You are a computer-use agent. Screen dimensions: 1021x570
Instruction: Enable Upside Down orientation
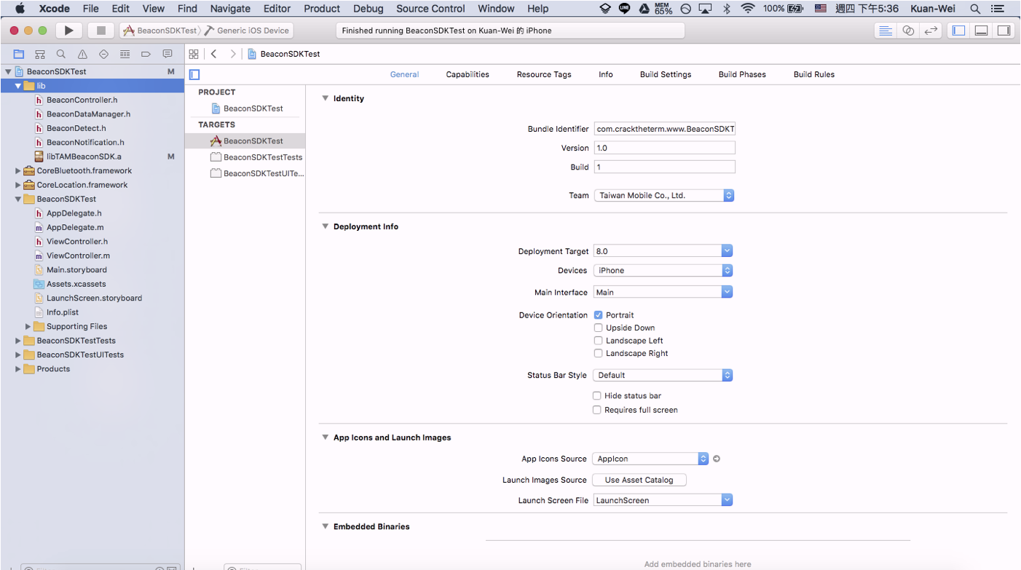tap(599, 328)
